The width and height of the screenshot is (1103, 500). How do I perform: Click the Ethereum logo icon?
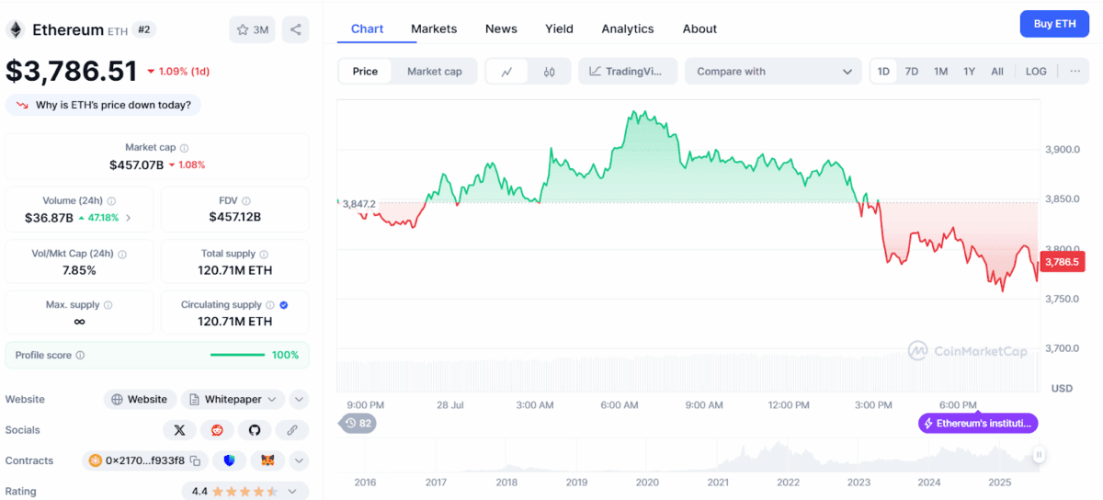16,29
